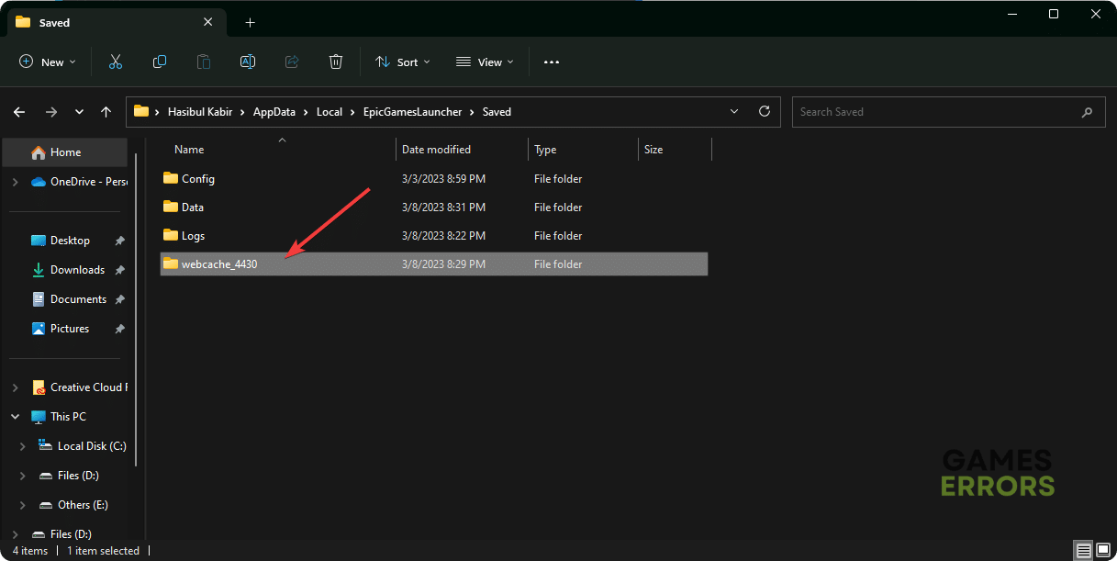The width and height of the screenshot is (1117, 561).
Task: Open the Sort dropdown menu
Action: click(x=402, y=62)
